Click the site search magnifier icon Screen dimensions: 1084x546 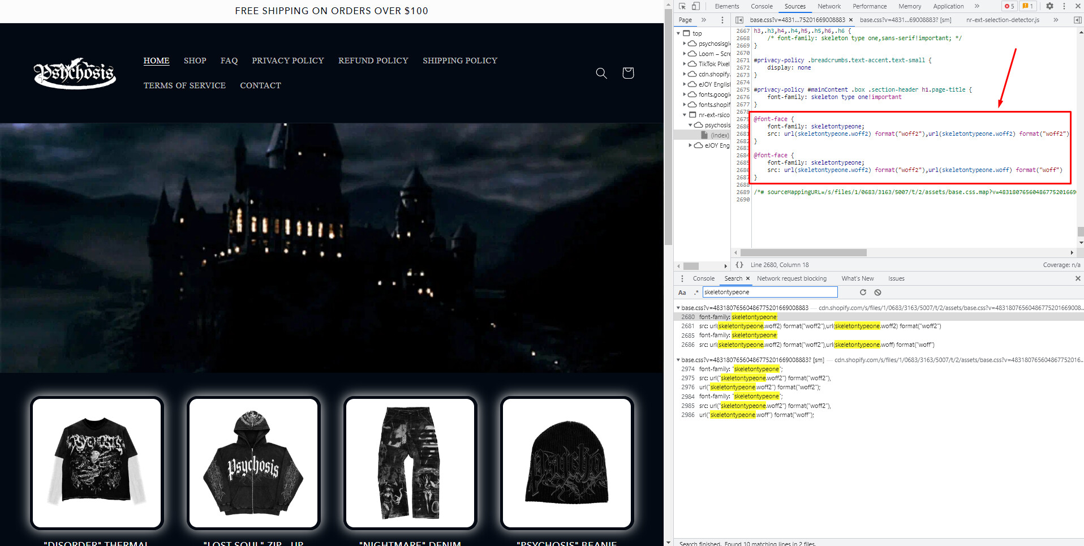point(601,73)
